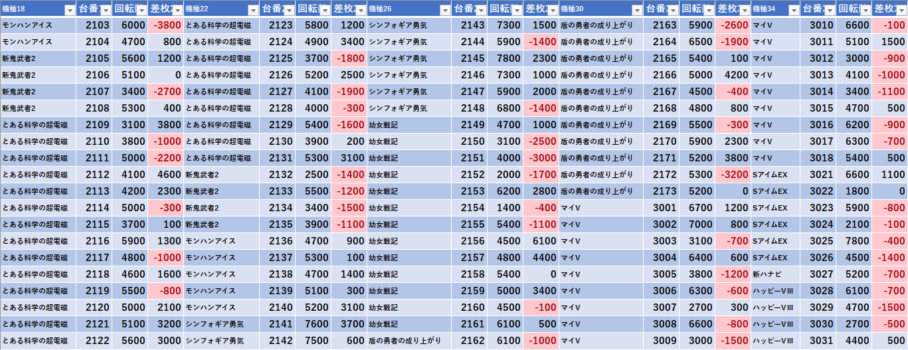Open 台番 filter dropdown beside 機種30
The height and width of the screenshot is (350, 908).
point(673,10)
